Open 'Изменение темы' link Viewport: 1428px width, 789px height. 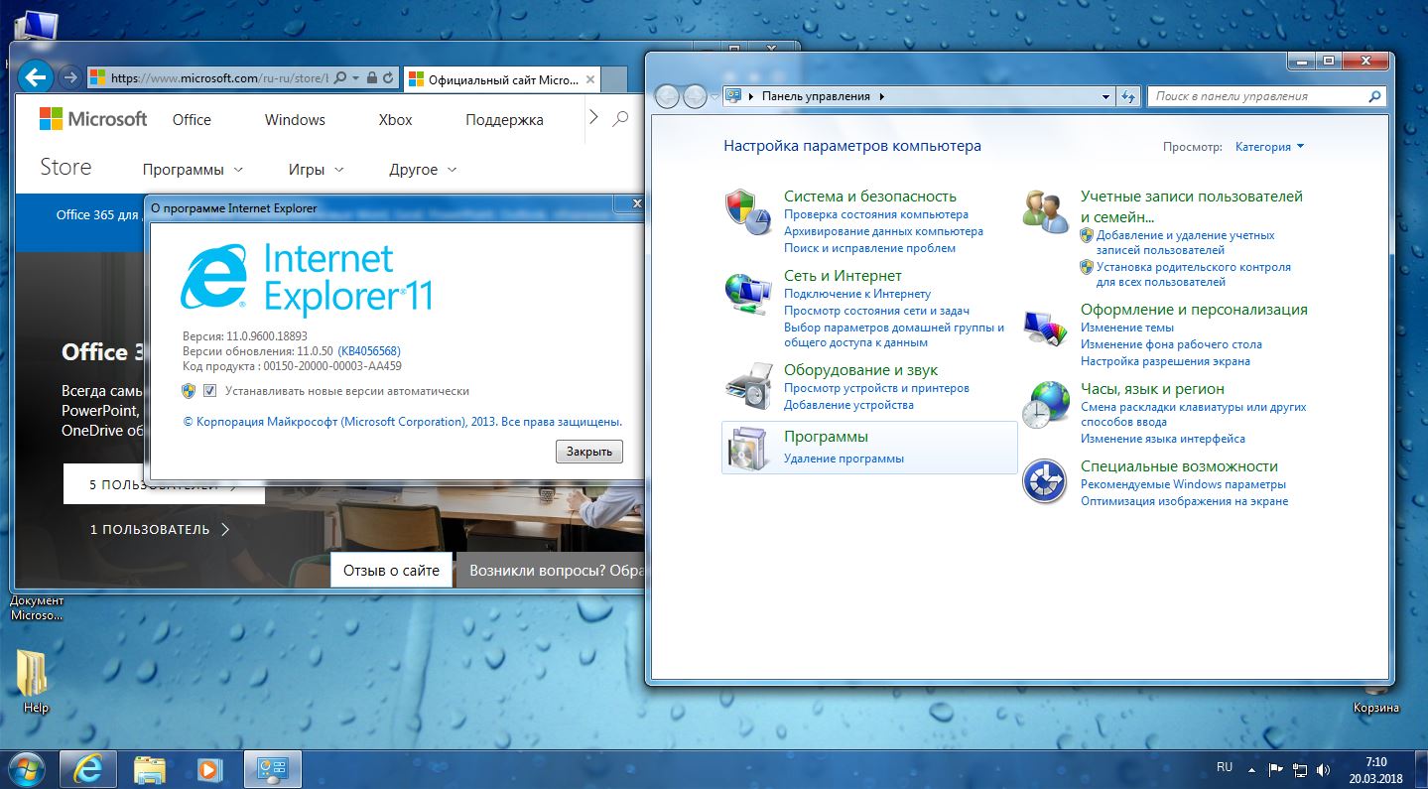pos(1127,328)
